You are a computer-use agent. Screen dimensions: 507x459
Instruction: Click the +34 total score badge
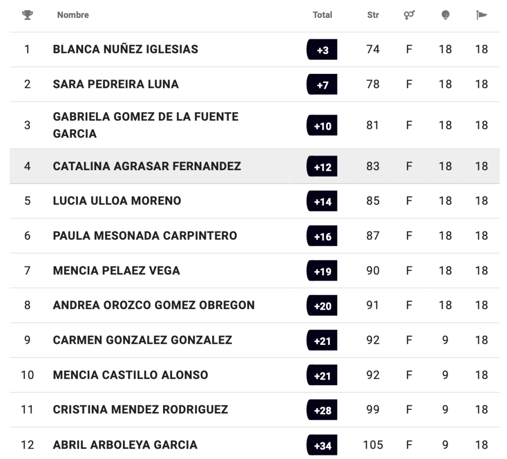(x=322, y=445)
